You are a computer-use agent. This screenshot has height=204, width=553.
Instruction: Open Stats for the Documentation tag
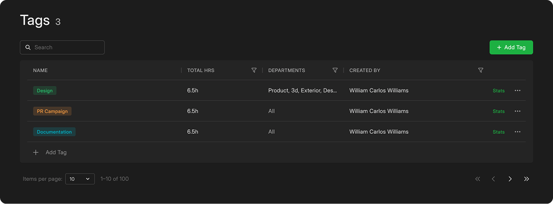pyautogui.click(x=498, y=132)
